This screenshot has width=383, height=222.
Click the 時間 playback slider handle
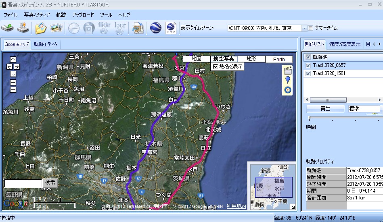(x=310, y=118)
